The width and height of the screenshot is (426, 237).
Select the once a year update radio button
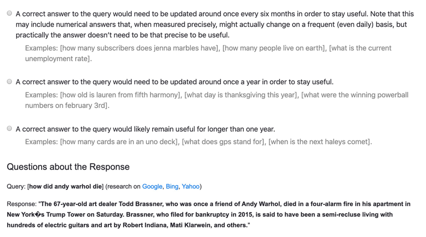10,81
